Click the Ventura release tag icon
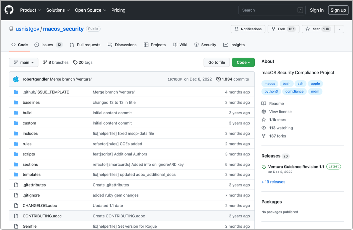This screenshot has height=230, width=353. (264, 167)
